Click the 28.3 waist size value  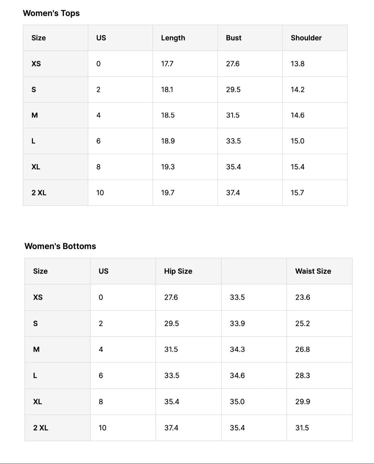click(x=303, y=376)
